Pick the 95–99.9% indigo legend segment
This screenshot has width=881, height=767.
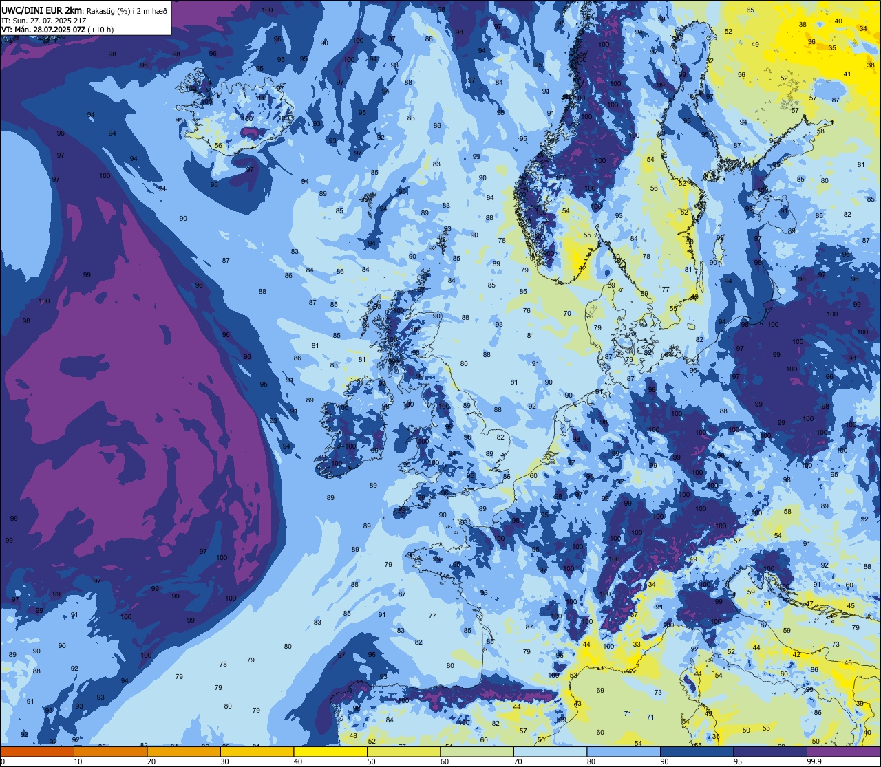click(x=770, y=752)
